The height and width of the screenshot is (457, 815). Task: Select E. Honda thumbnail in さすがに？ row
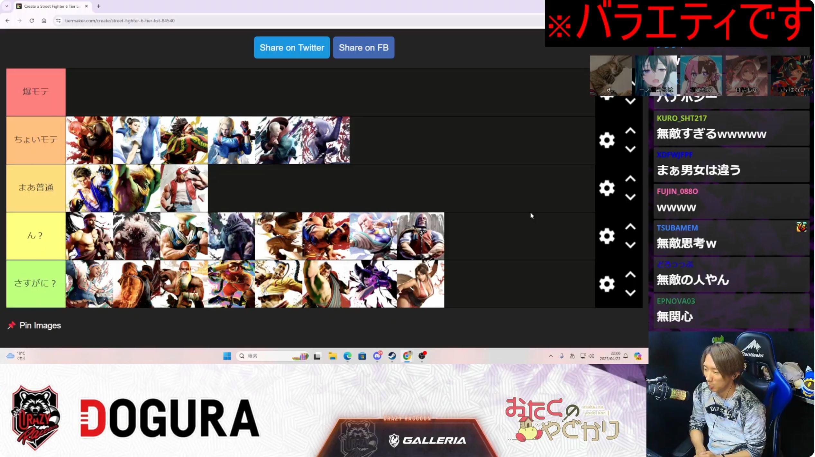pos(326,284)
